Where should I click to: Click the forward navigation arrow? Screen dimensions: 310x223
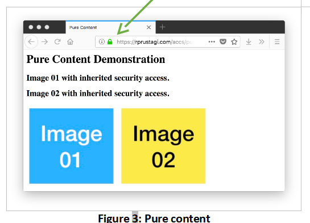pyautogui.click(x=45, y=42)
